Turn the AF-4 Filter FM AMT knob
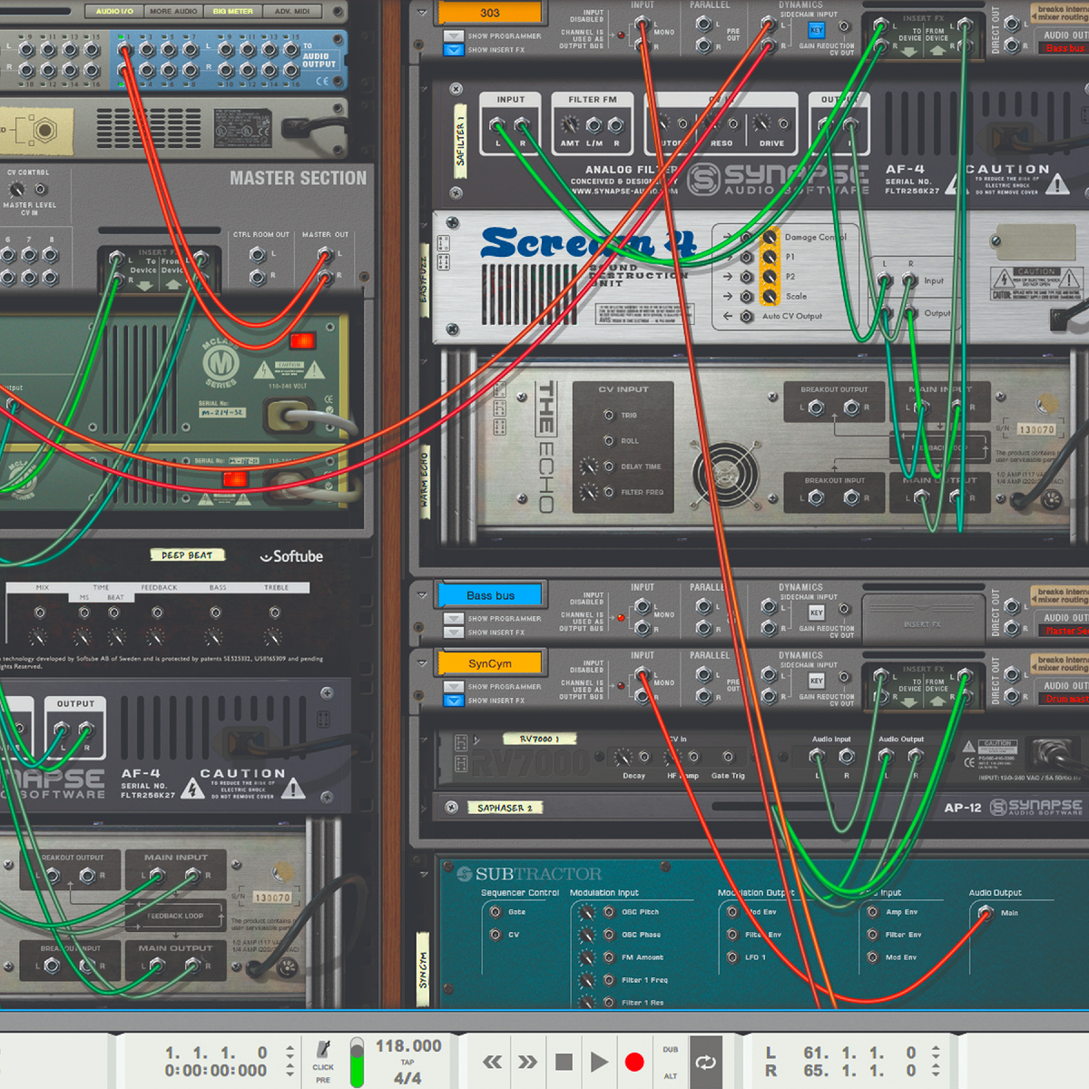This screenshot has width=1089, height=1089. (x=569, y=123)
